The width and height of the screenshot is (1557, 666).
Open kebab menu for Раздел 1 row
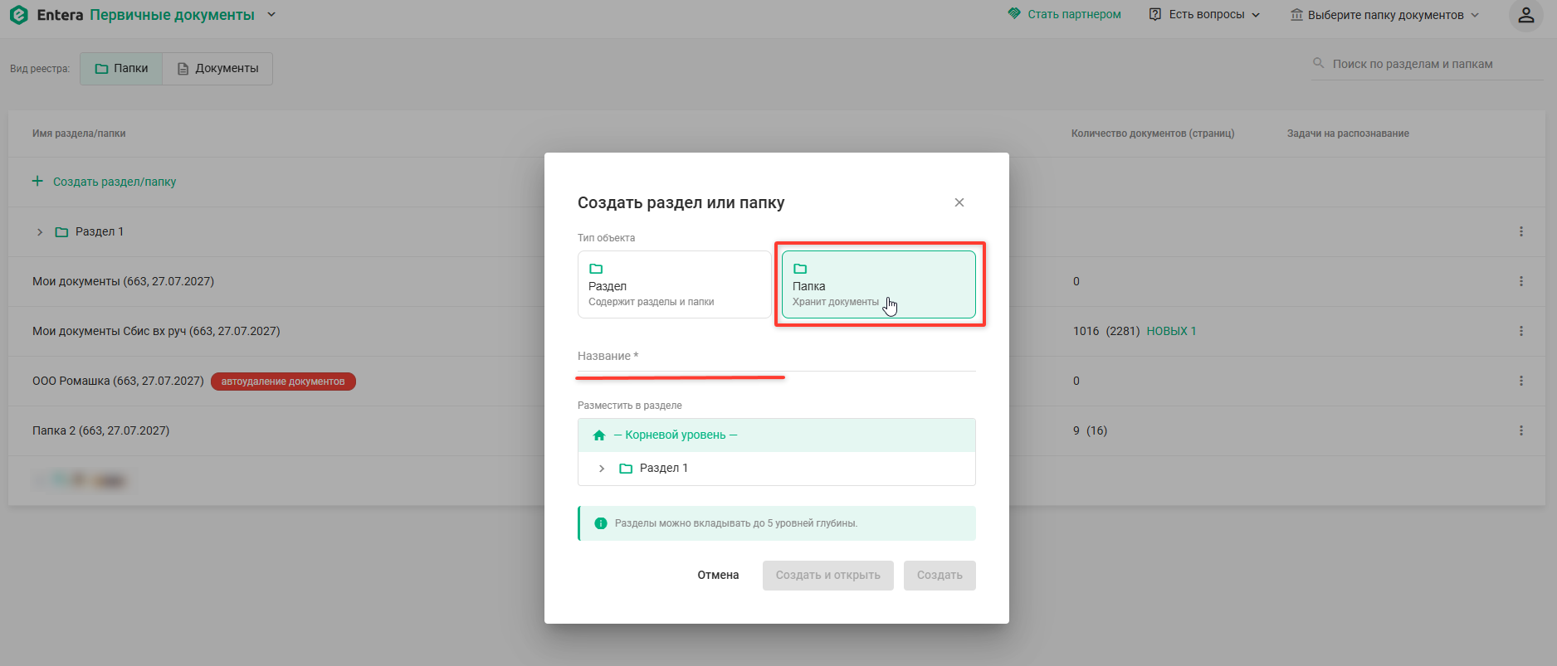[1521, 231]
